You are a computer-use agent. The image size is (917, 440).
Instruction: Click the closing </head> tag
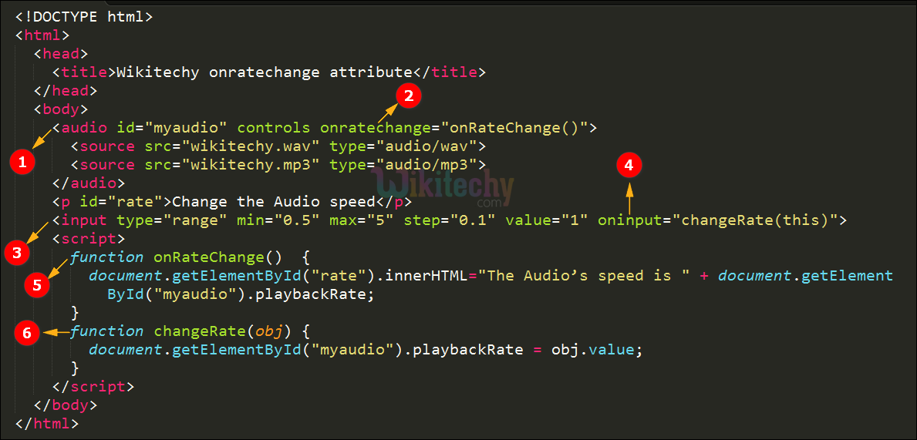(x=66, y=91)
